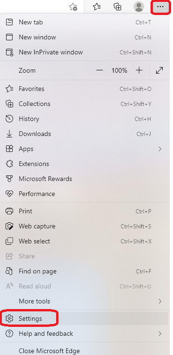173x355 pixels.
Task: Expand the Help and feedback submenu
Action: point(85,333)
